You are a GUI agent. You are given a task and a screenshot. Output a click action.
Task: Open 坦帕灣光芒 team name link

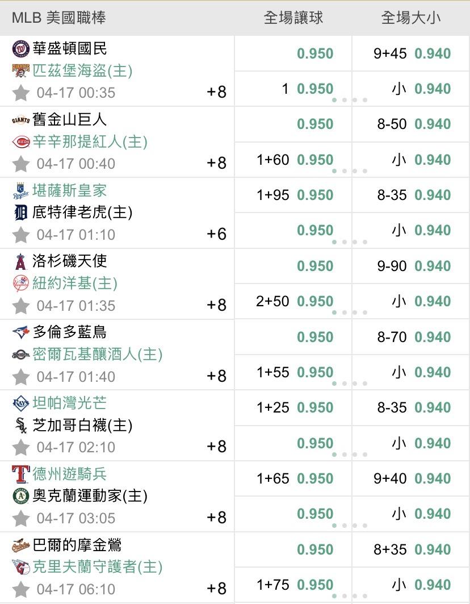69,403
